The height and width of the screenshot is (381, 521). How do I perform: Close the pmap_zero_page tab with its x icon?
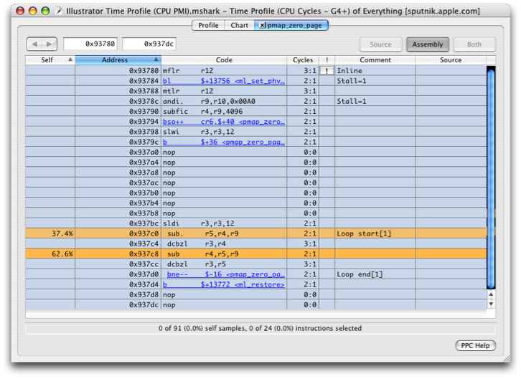pos(262,25)
